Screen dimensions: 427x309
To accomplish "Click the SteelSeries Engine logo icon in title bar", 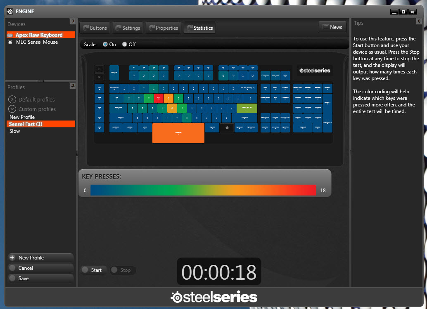I will (10, 12).
